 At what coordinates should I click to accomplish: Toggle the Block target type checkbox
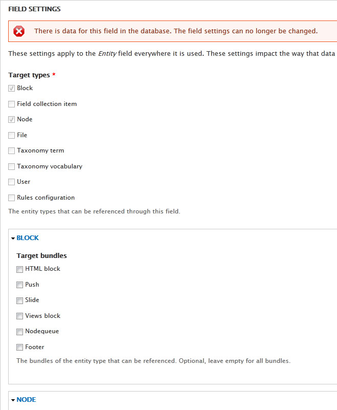pos(11,89)
